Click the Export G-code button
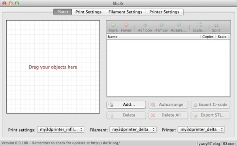This screenshot has height=146, width=237. (x=211, y=105)
